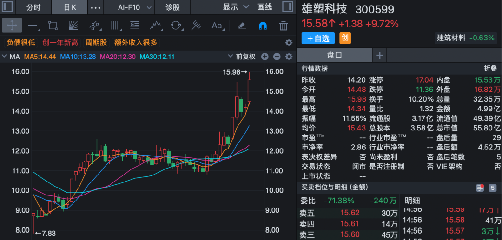502x240 pixels.
Task: Click the MA20:12.30 label
Action: [x=118, y=57]
